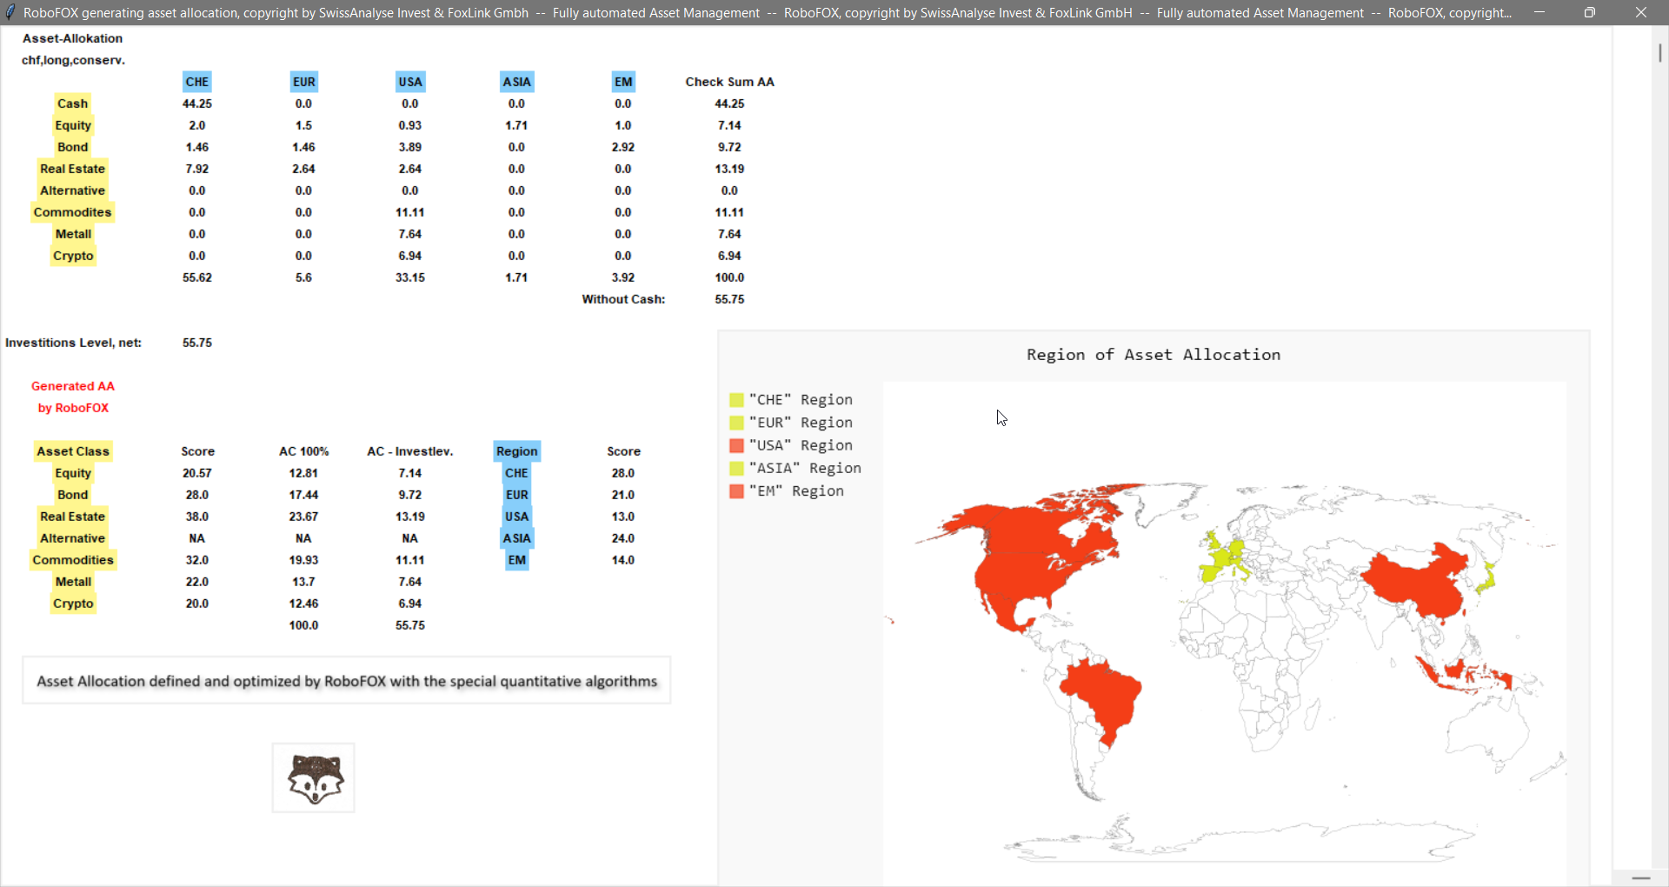Click the Equity row label in the top table
Screen dimensions: 1669x887
(73, 125)
